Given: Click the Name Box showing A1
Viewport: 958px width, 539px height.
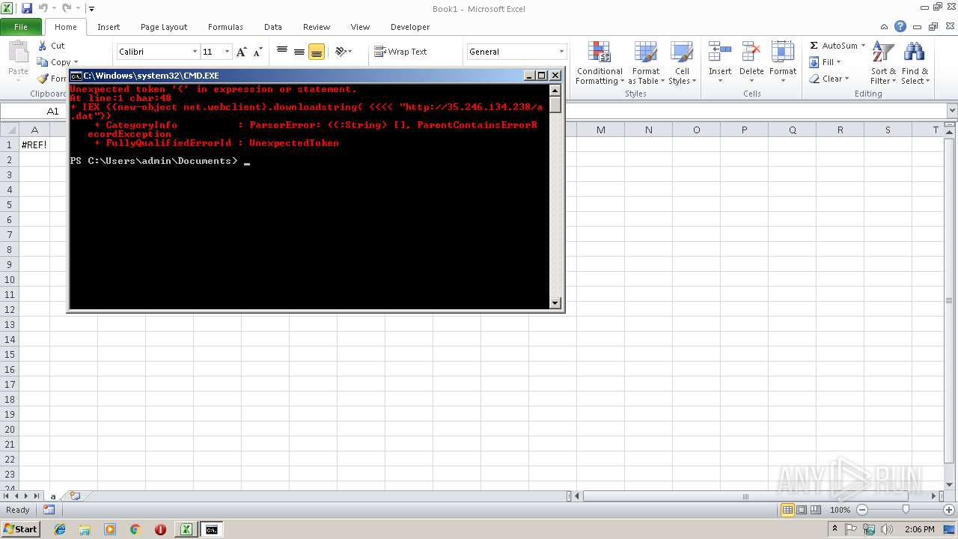Looking at the screenshot, I should pyautogui.click(x=52, y=111).
